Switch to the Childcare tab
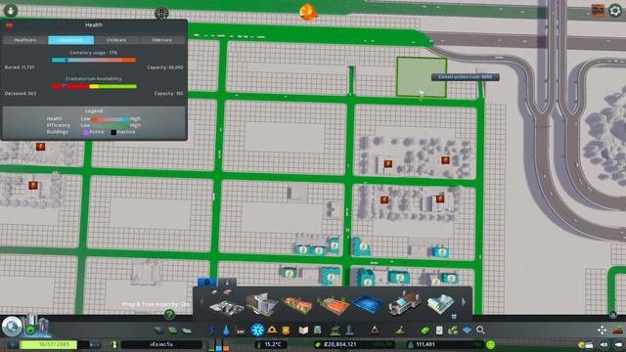Viewport: 626px width, 352px height. (x=116, y=40)
